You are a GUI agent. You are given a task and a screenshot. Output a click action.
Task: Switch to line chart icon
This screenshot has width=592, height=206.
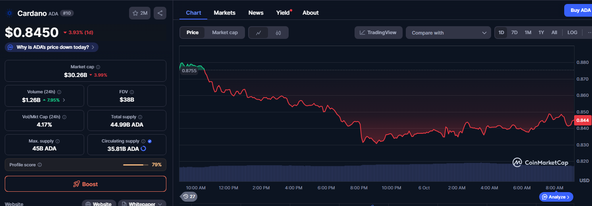click(258, 33)
